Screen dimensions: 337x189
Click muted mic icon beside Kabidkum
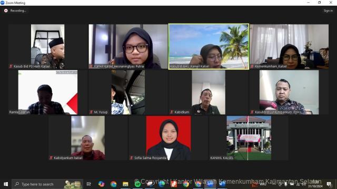tap(172, 112)
